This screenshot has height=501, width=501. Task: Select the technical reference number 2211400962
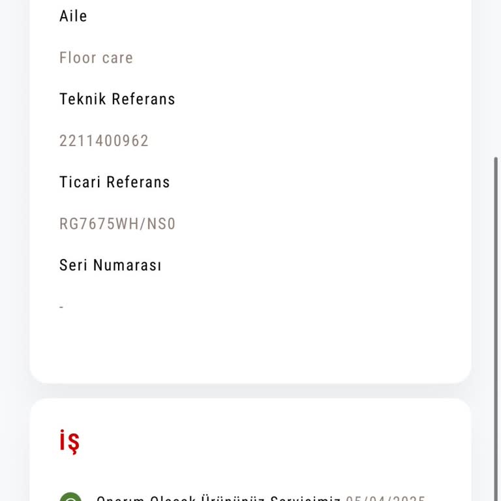coord(104,141)
